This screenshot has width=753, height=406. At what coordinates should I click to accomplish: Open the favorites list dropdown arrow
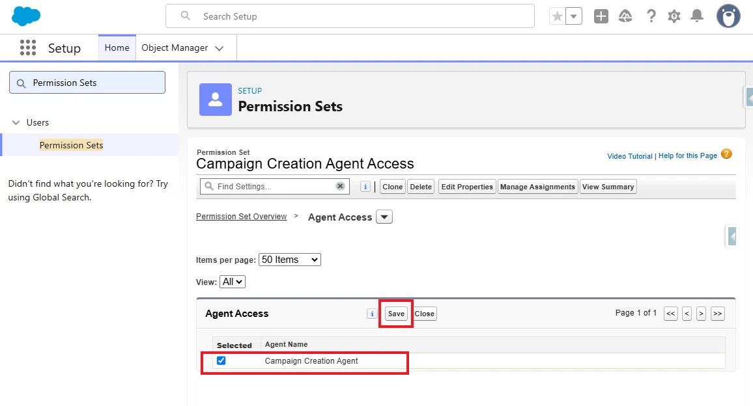point(573,16)
